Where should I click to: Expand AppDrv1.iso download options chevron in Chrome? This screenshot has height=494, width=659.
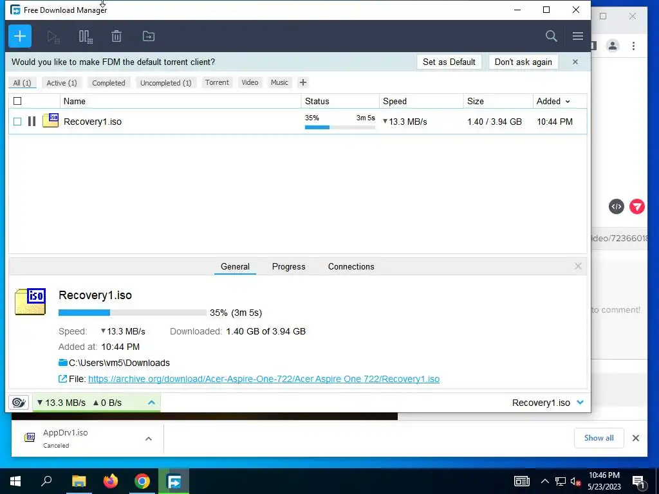click(x=149, y=439)
